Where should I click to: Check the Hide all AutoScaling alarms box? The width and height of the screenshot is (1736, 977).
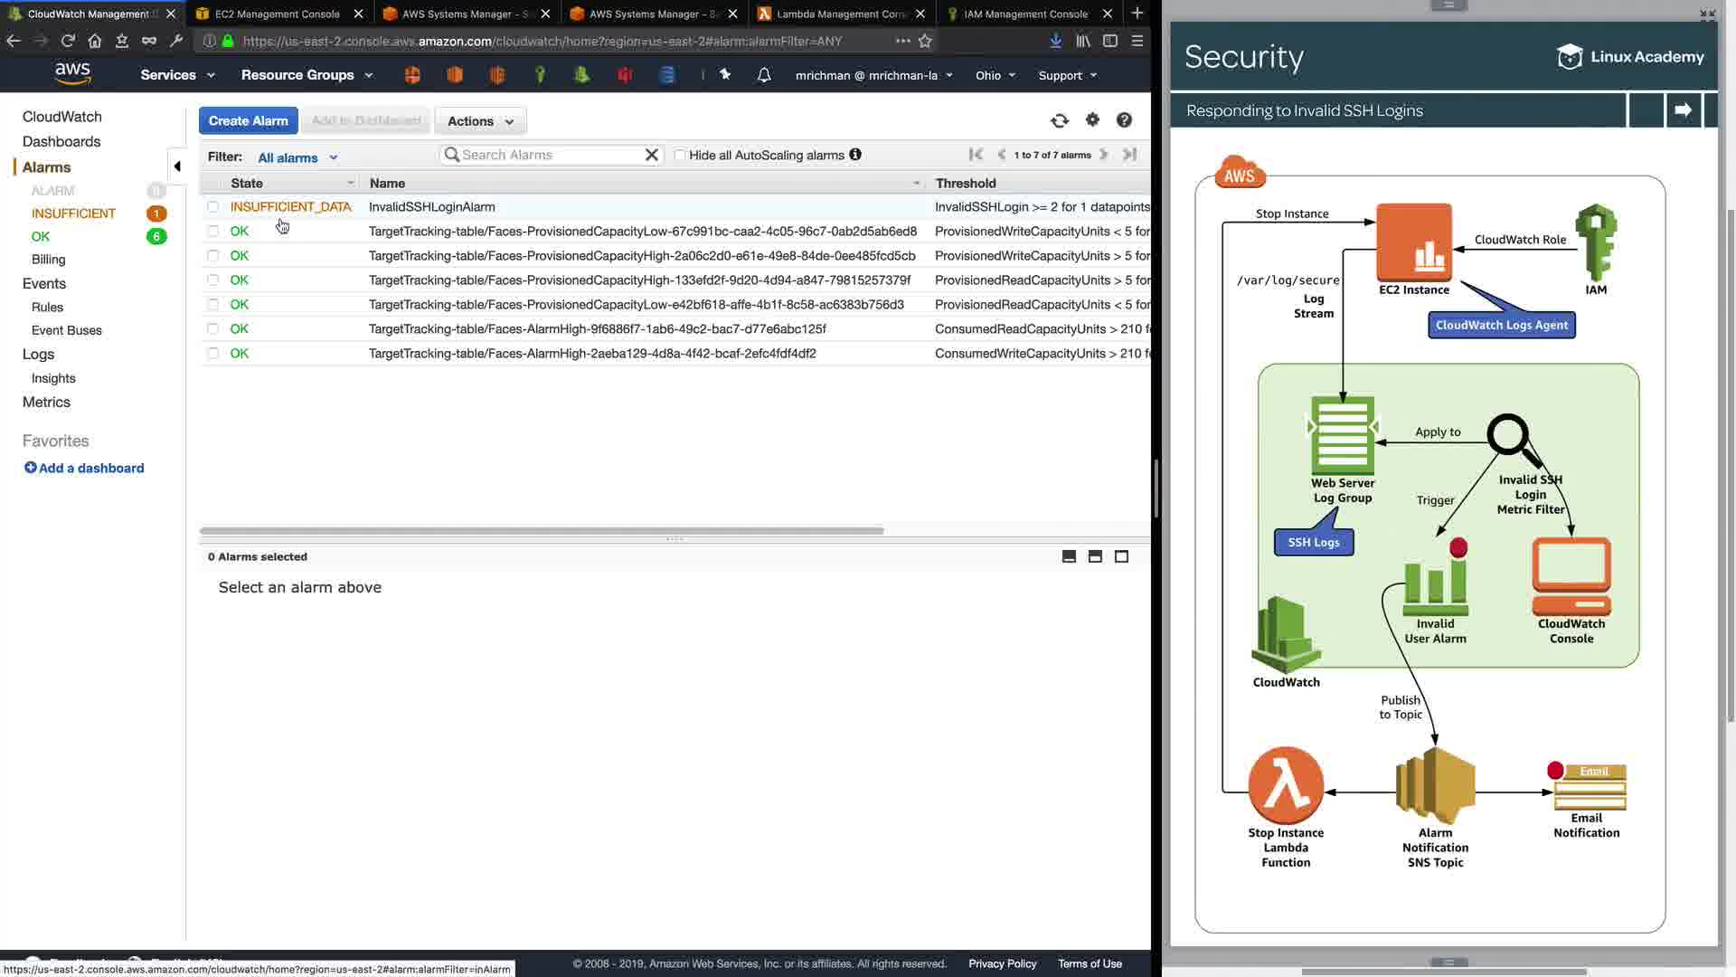click(680, 156)
